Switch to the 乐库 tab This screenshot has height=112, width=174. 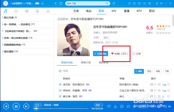point(76,11)
